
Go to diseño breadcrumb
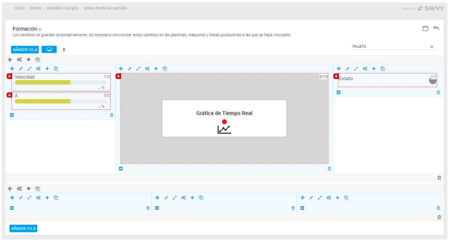36,8
